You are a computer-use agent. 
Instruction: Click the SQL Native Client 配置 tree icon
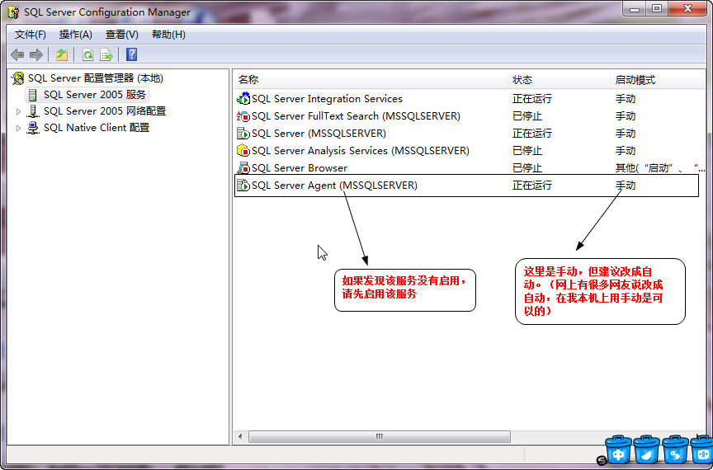click(33, 128)
